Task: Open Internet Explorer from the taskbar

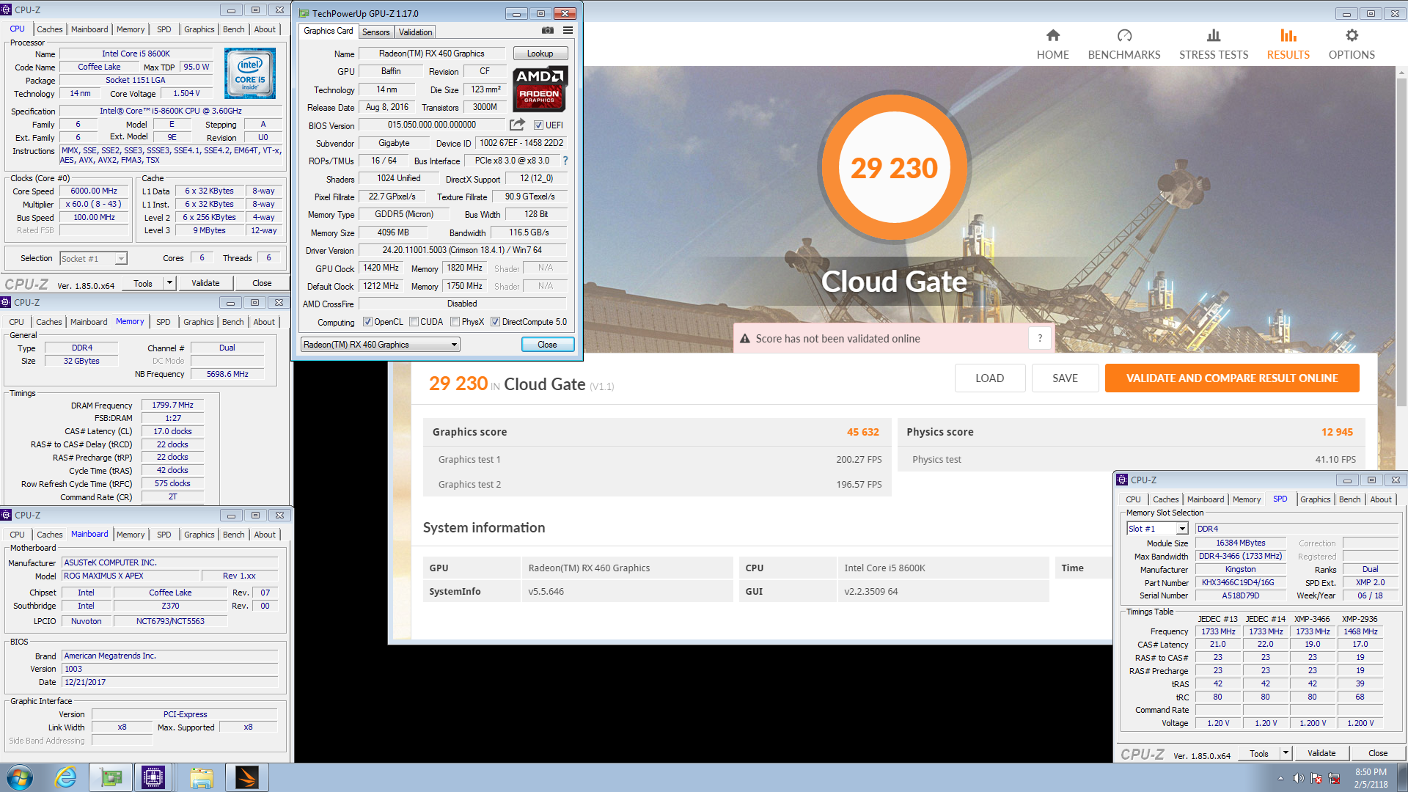Action: 66,777
